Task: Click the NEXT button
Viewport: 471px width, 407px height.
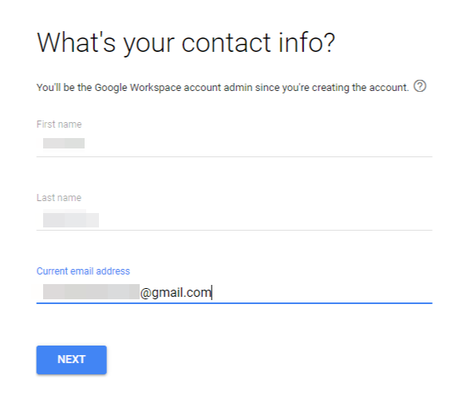Action: (x=72, y=360)
